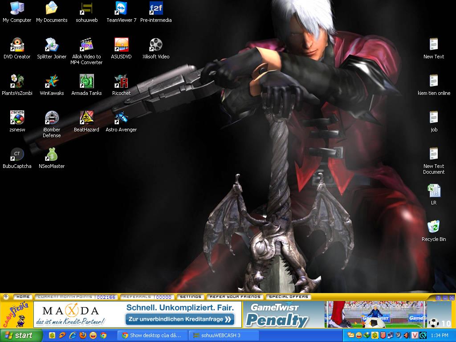456x342 pixels.
Task: Open Special Offers tab
Action: pos(289,297)
